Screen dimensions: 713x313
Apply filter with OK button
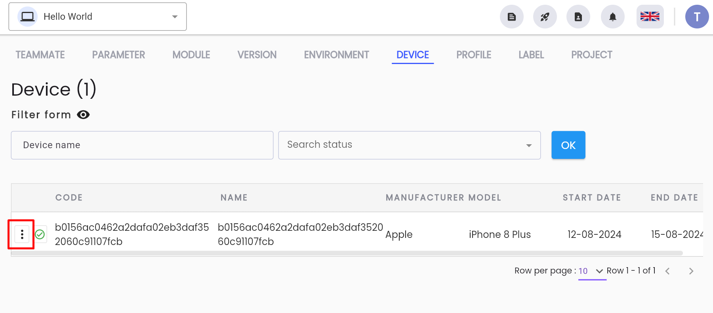tap(568, 145)
